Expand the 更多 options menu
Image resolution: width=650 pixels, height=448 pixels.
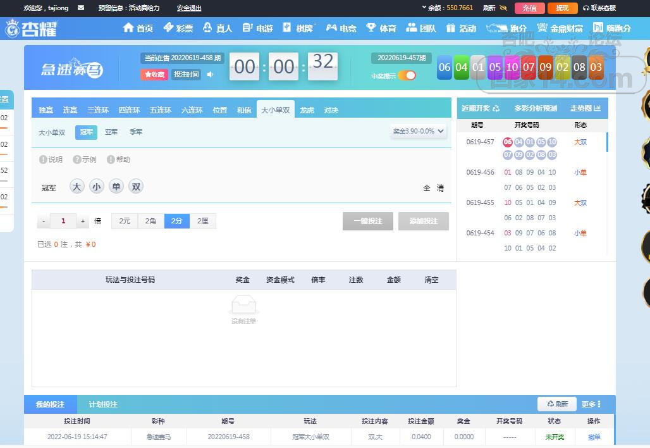(591, 404)
